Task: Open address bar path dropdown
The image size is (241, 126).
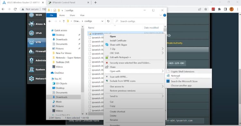Action: [103, 21]
